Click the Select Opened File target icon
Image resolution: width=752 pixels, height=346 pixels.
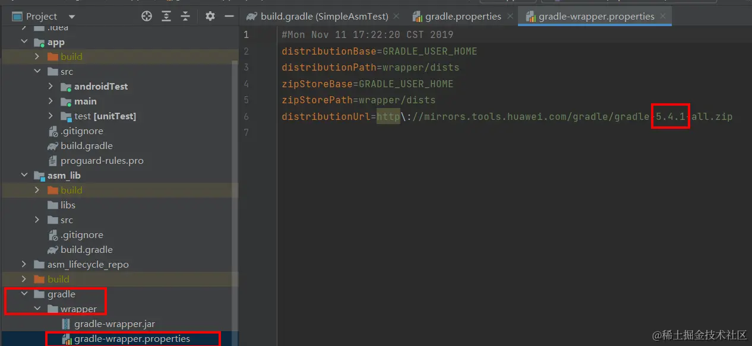(x=147, y=16)
